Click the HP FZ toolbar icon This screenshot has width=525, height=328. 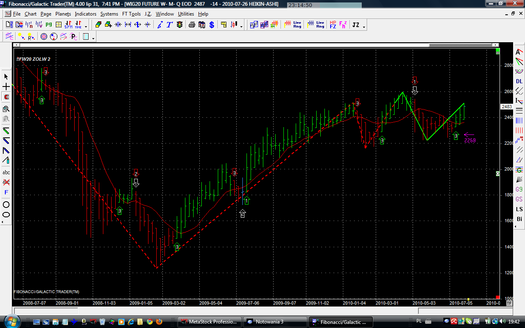333,25
